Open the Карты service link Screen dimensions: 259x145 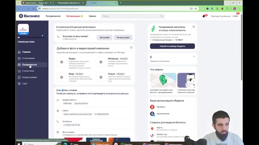click(160, 128)
